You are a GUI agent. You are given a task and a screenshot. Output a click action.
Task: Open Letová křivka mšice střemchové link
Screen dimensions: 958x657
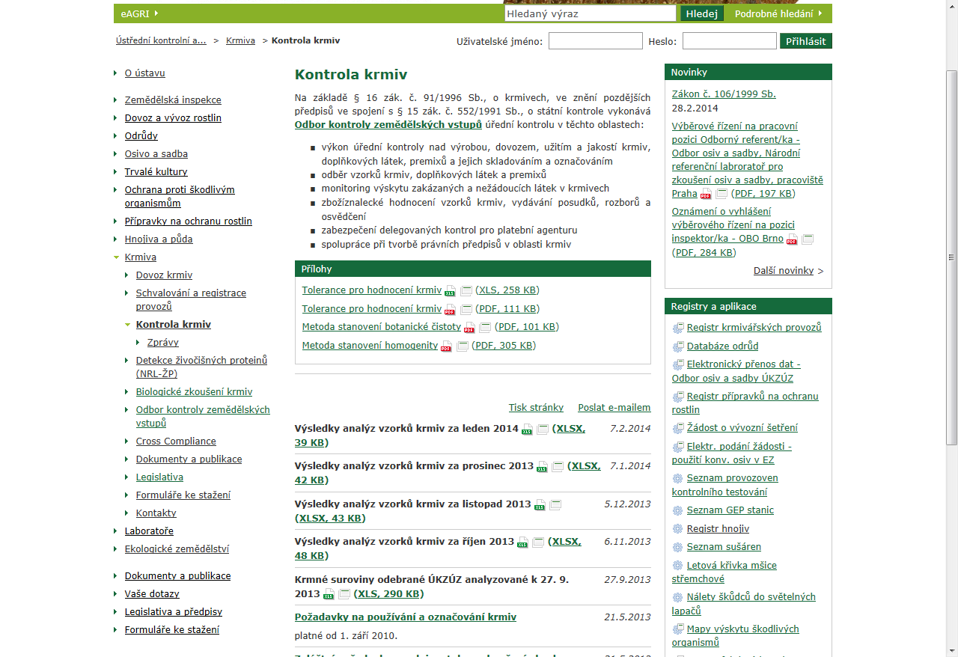724,572
